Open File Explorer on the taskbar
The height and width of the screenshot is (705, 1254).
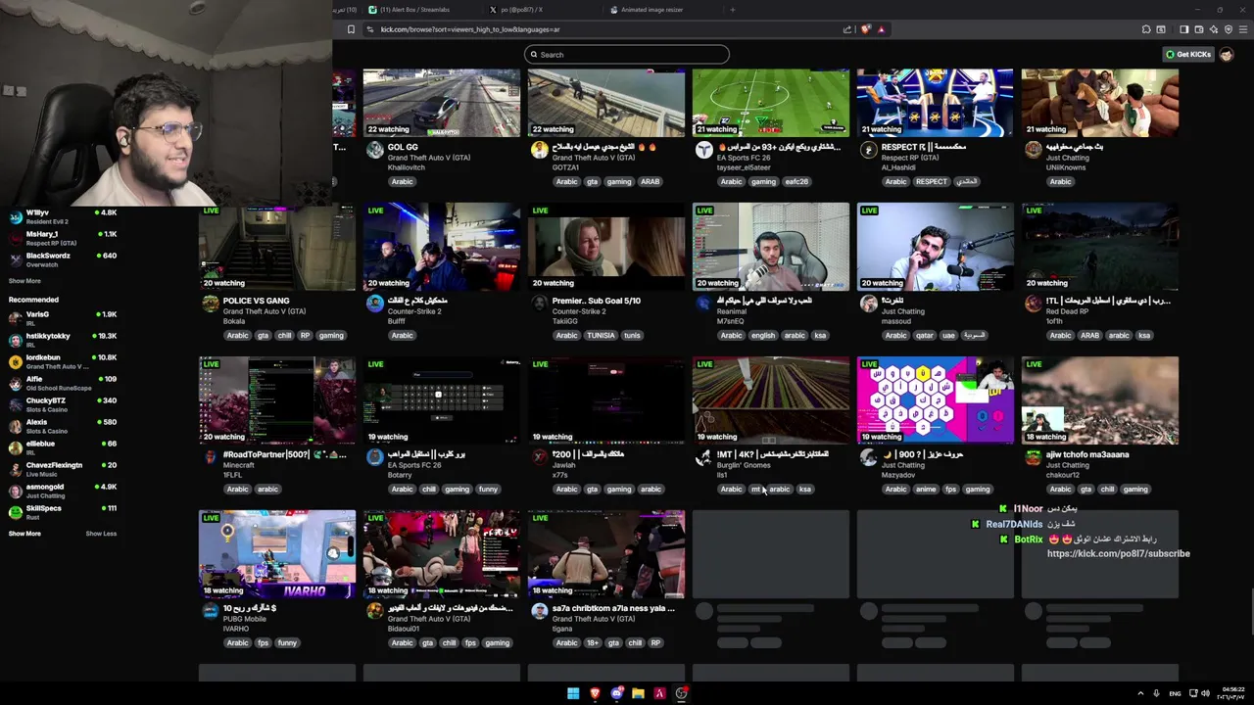tap(638, 693)
